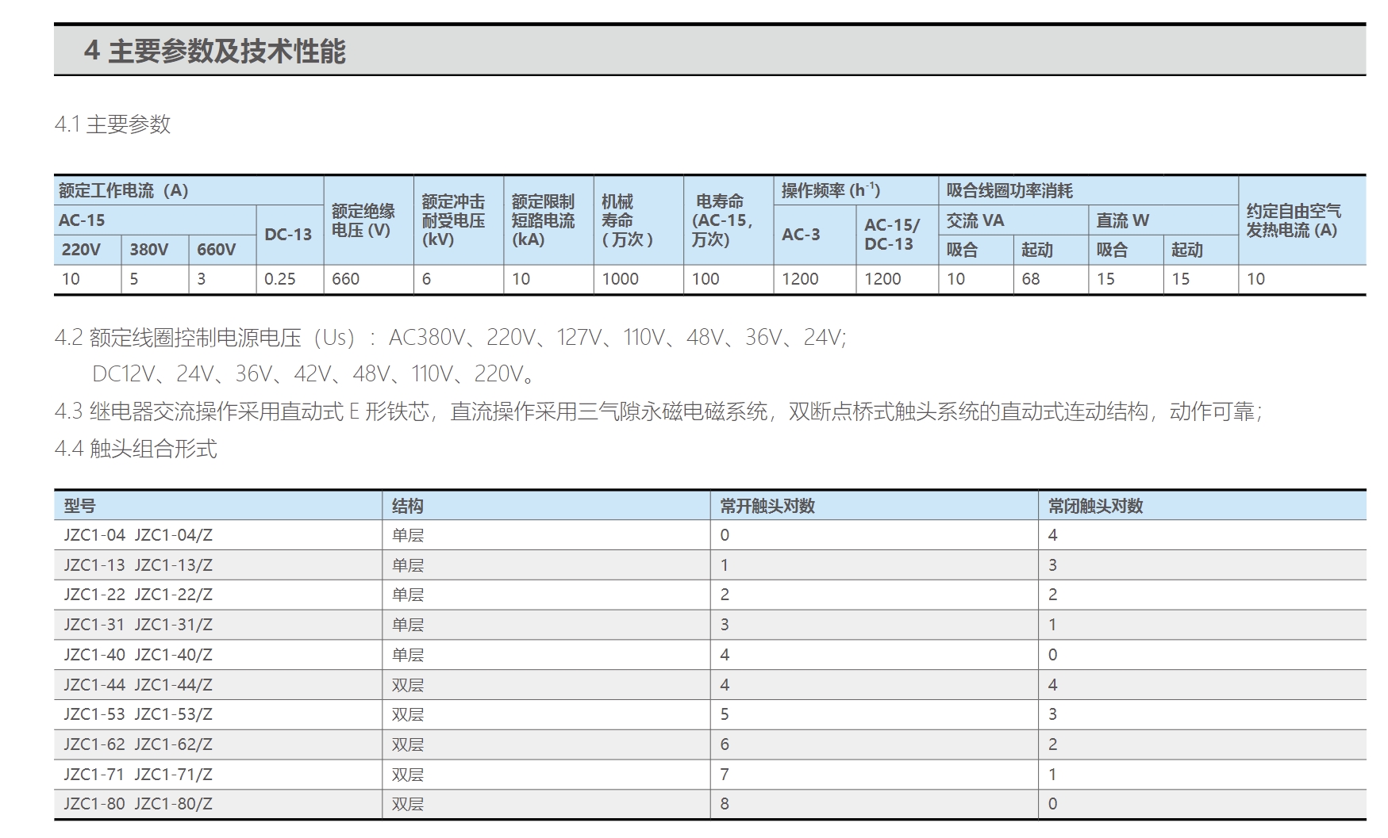1388x838 pixels.
Task: Select the 额定限制短路电流 (kA) header
Action: click(x=543, y=220)
